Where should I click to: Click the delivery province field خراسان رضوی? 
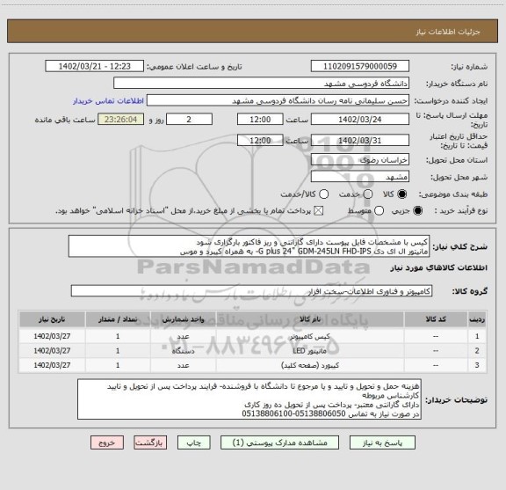[x=360, y=160]
